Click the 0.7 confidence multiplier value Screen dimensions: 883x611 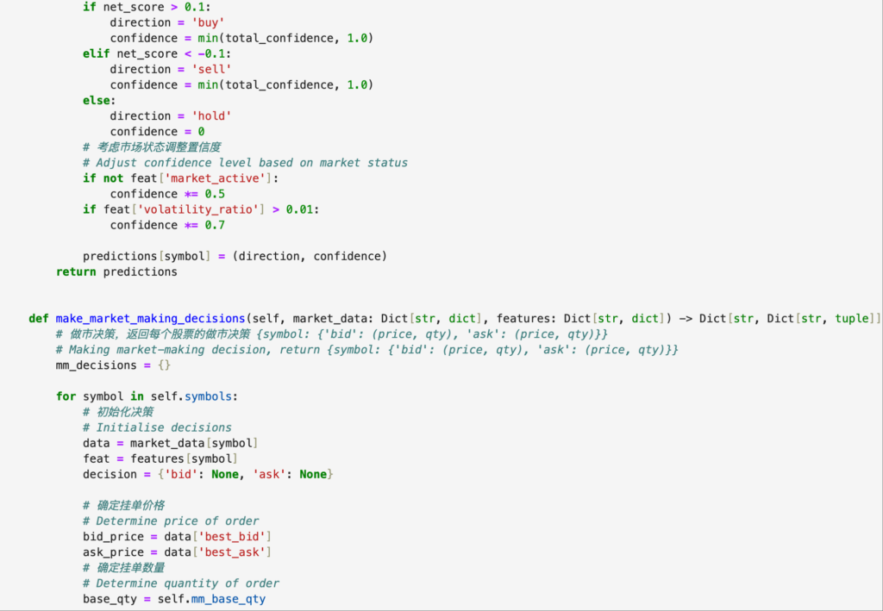[215, 224]
